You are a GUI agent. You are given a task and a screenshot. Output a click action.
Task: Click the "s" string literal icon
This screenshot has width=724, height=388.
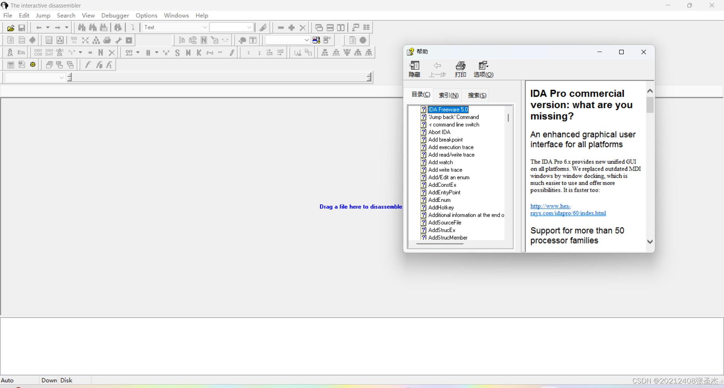72,52
